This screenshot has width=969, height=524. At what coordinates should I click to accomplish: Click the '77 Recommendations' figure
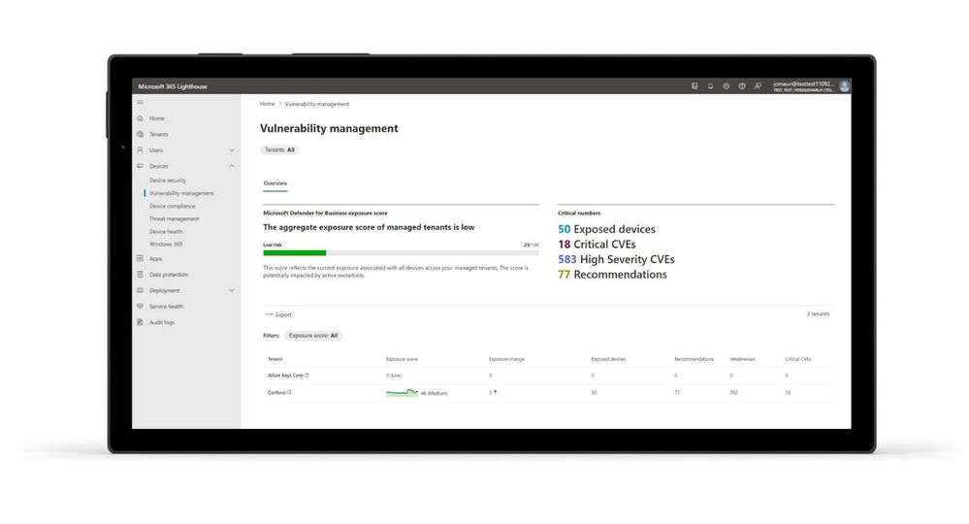point(612,275)
